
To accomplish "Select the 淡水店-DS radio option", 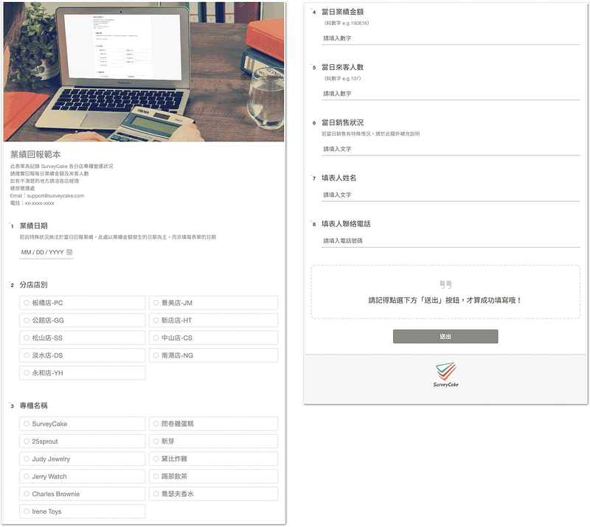I will point(83,355).
